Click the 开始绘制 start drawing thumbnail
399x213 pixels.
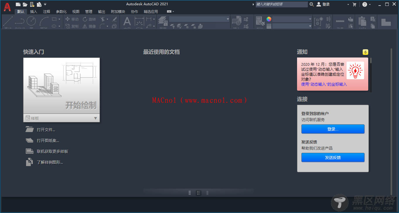[62, 85]
